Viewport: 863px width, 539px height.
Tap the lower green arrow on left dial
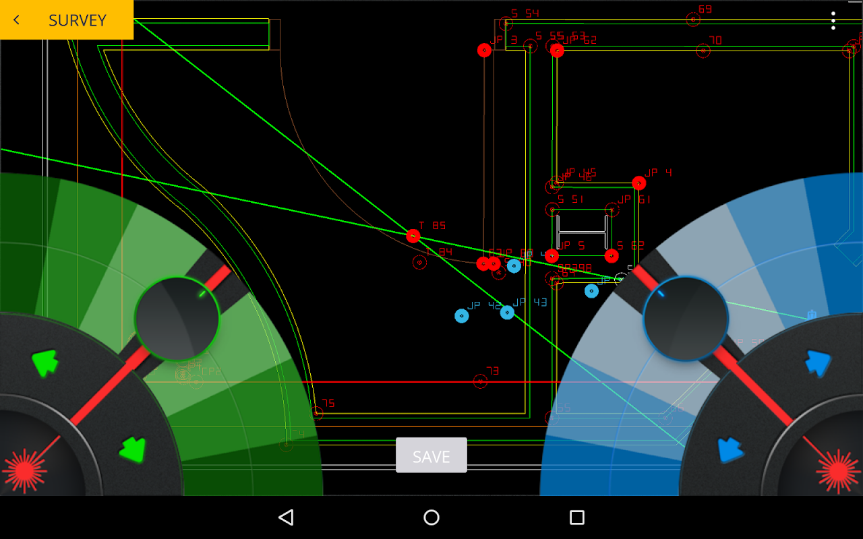133,449
